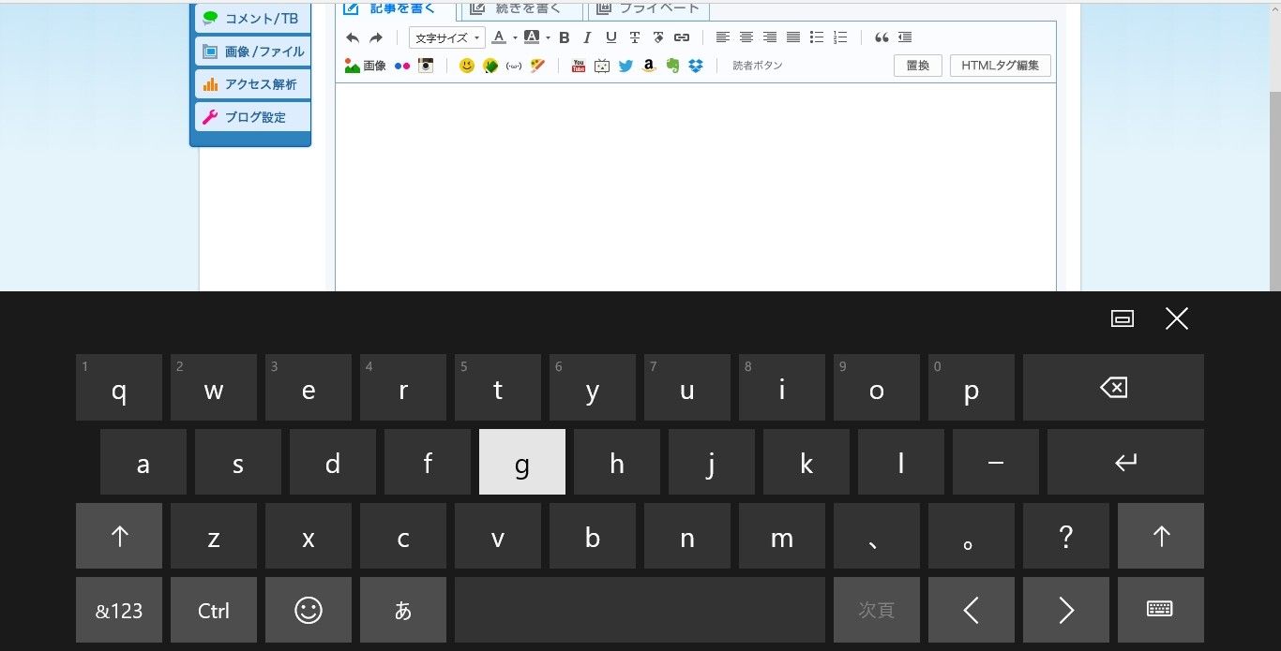Switch to the プライベート tab
The height and width of the screenshot is (651, 1281).
coord(649,9)
